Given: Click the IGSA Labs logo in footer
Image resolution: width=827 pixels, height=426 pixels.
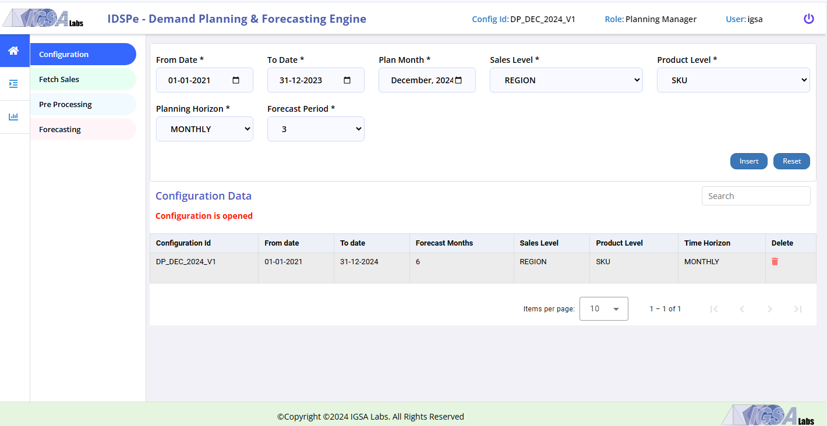Looking at the screenshot, I should (768, 415).
